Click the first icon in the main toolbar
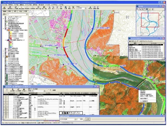The height and width of the screenshot is (126, 167). click(4, 8)
